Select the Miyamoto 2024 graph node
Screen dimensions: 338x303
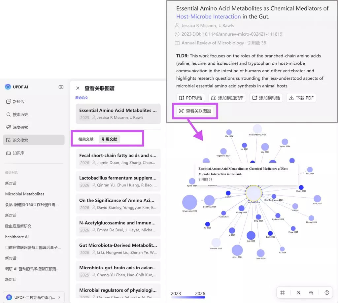189,202
